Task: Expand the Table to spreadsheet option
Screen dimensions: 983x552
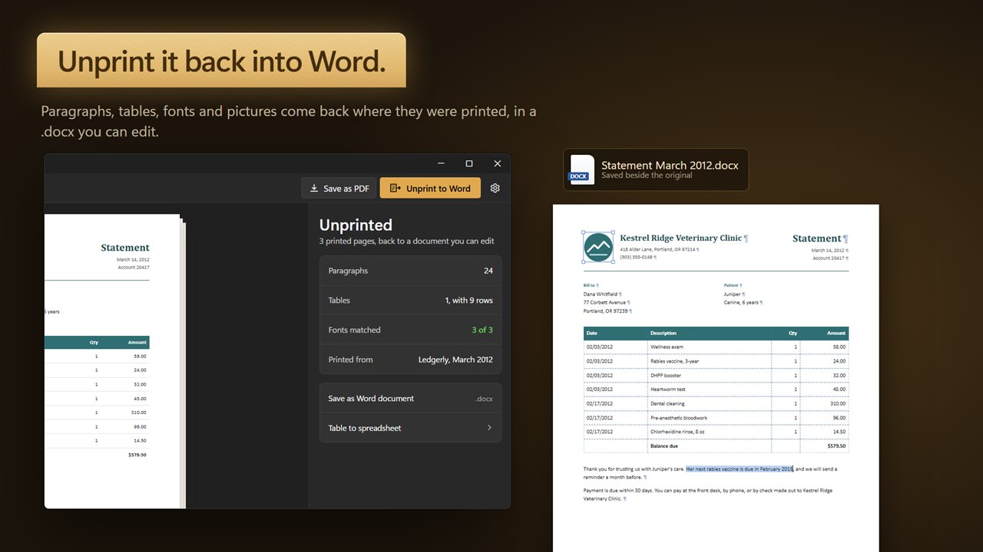Action: [x=410, y=428]
